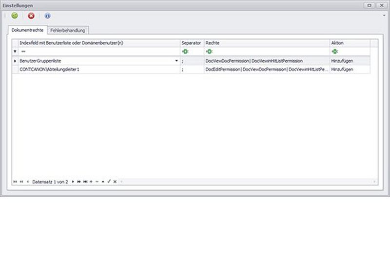Screen dimensions: 390x258
Task: Jump to first record in navigator
Action: [15, 181]
